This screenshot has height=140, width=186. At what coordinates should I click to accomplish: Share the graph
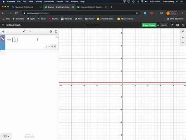tap(172, 25)
